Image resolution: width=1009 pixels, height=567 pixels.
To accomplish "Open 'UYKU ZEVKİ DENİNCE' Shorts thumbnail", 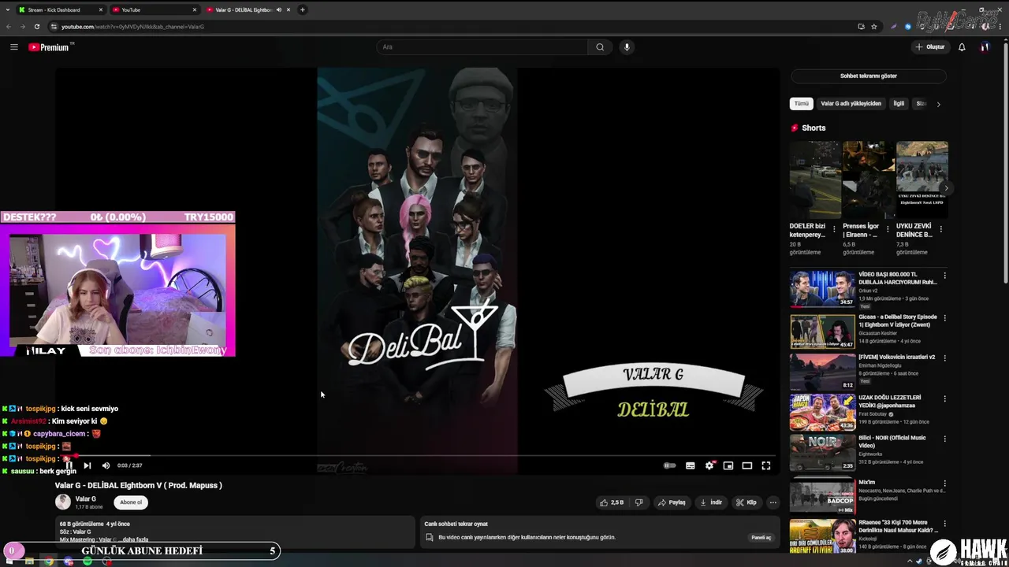I will coord(922,180).
